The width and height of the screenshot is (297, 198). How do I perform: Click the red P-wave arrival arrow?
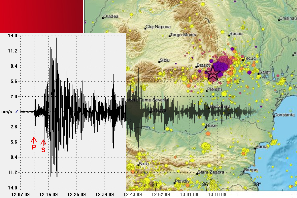(x=34, y=140)
